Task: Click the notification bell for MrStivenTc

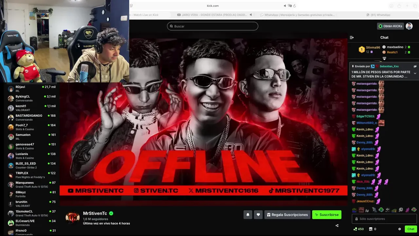Action: coord(248,215)
